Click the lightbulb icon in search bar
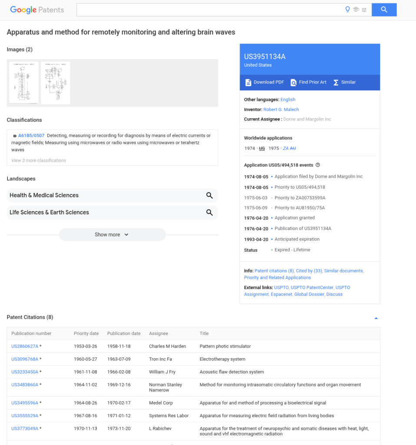This screenshot has height=445, width=416. pos(347,10)
